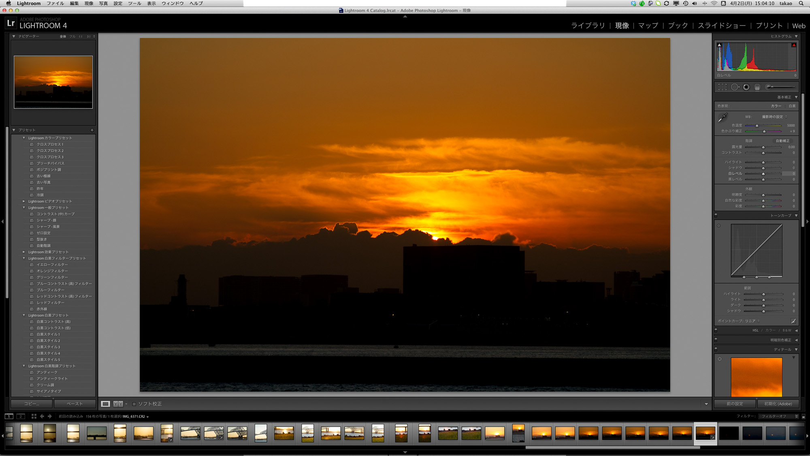Select the Spot Removal tool

[x=734, y=87]
